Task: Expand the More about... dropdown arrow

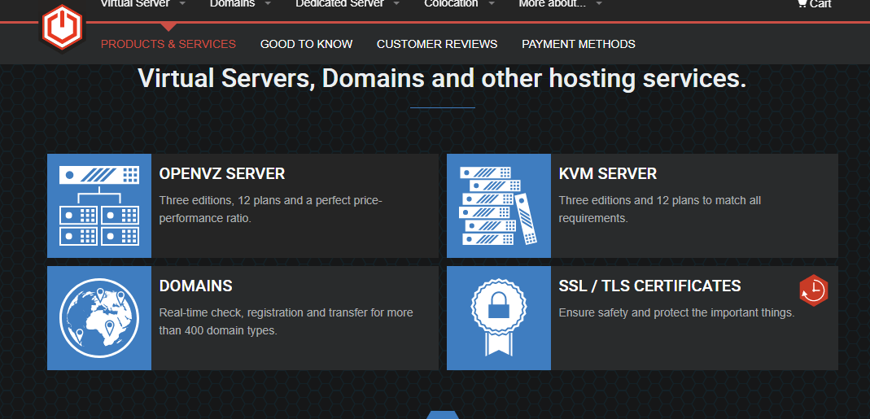Action: pos(599,3)
